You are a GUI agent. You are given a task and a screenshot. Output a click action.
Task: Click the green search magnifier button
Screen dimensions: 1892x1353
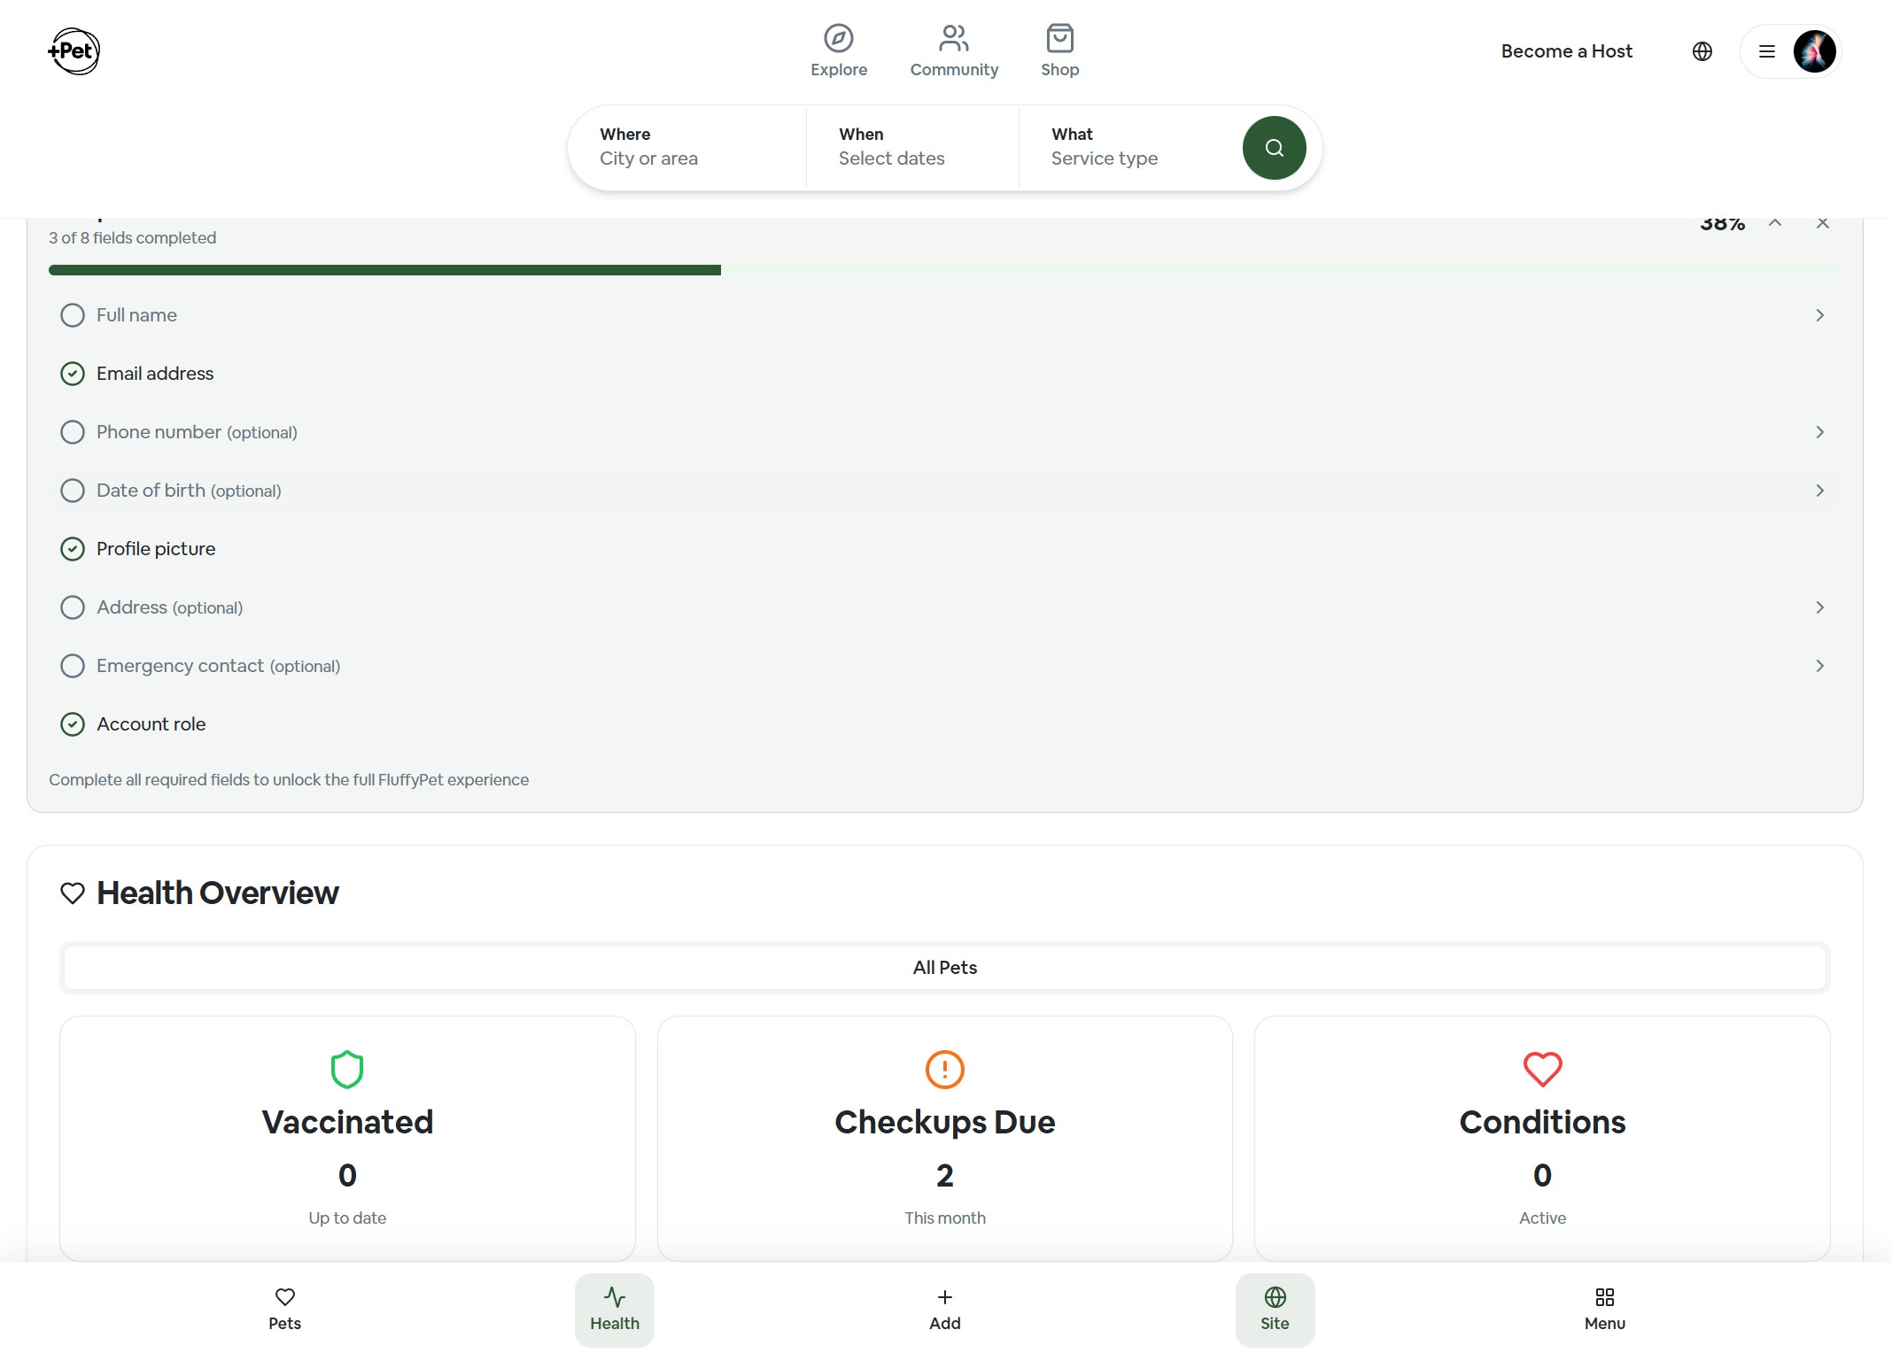(x=1274, y=148)
